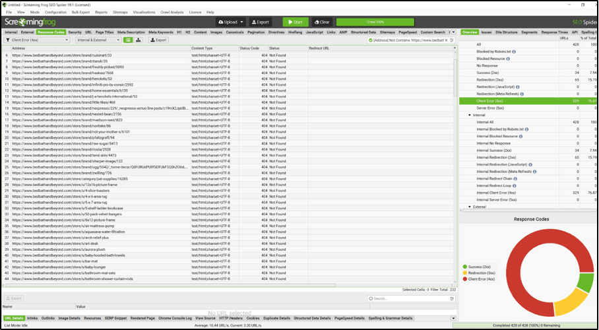Open the Issues tab in right panel
Screen dimensions: 599x330
(486, 32)
